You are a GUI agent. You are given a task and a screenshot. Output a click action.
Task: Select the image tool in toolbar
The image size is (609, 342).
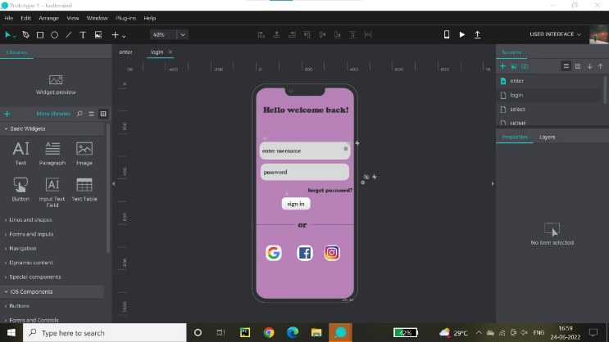[98, 35]
